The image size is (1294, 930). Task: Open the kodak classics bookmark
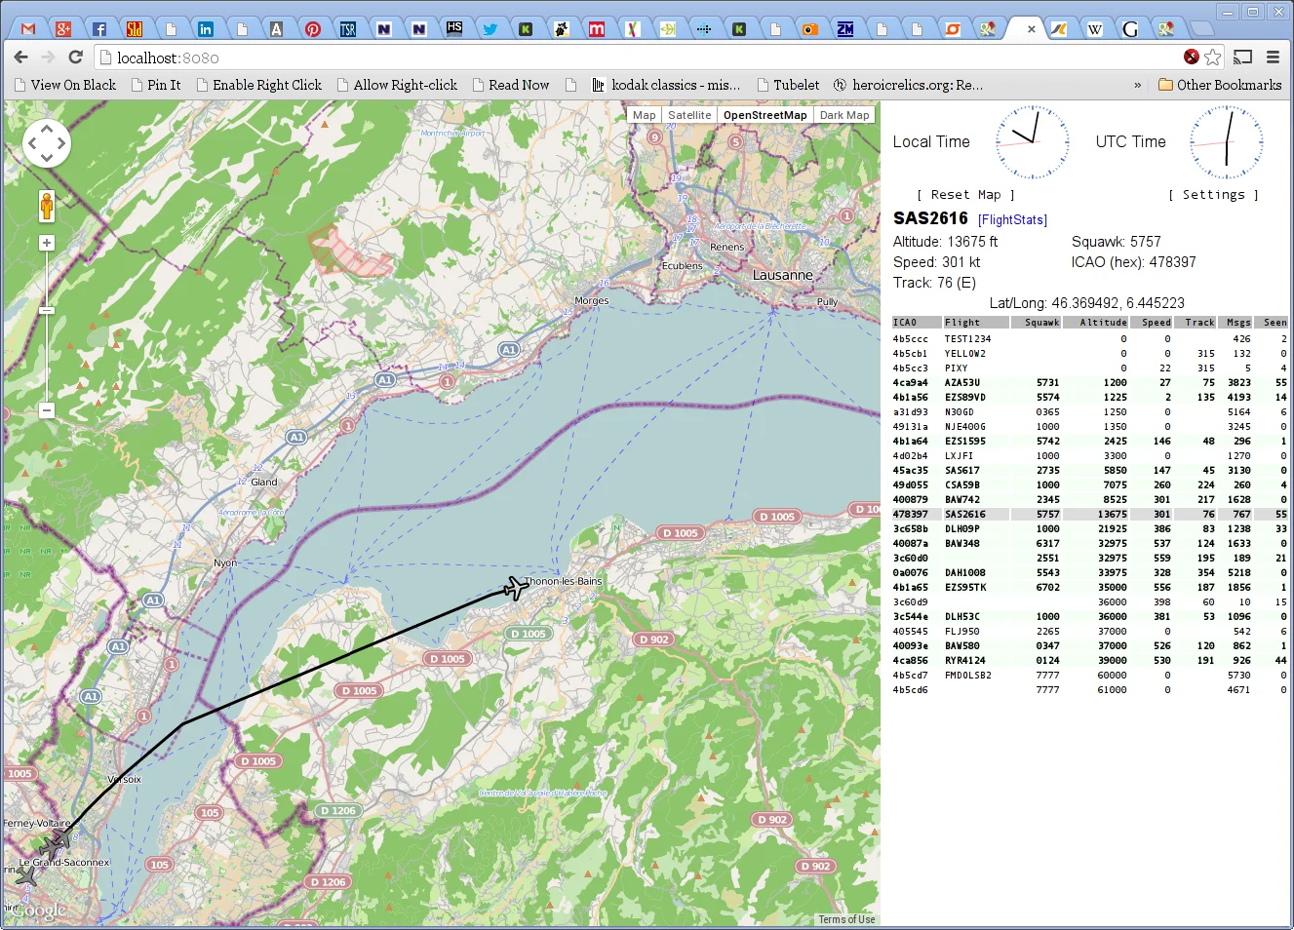(666, 86)
